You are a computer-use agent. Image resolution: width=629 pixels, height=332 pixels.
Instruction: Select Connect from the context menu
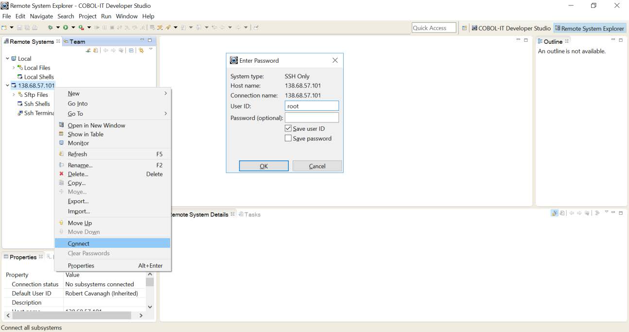coord(79,244)
